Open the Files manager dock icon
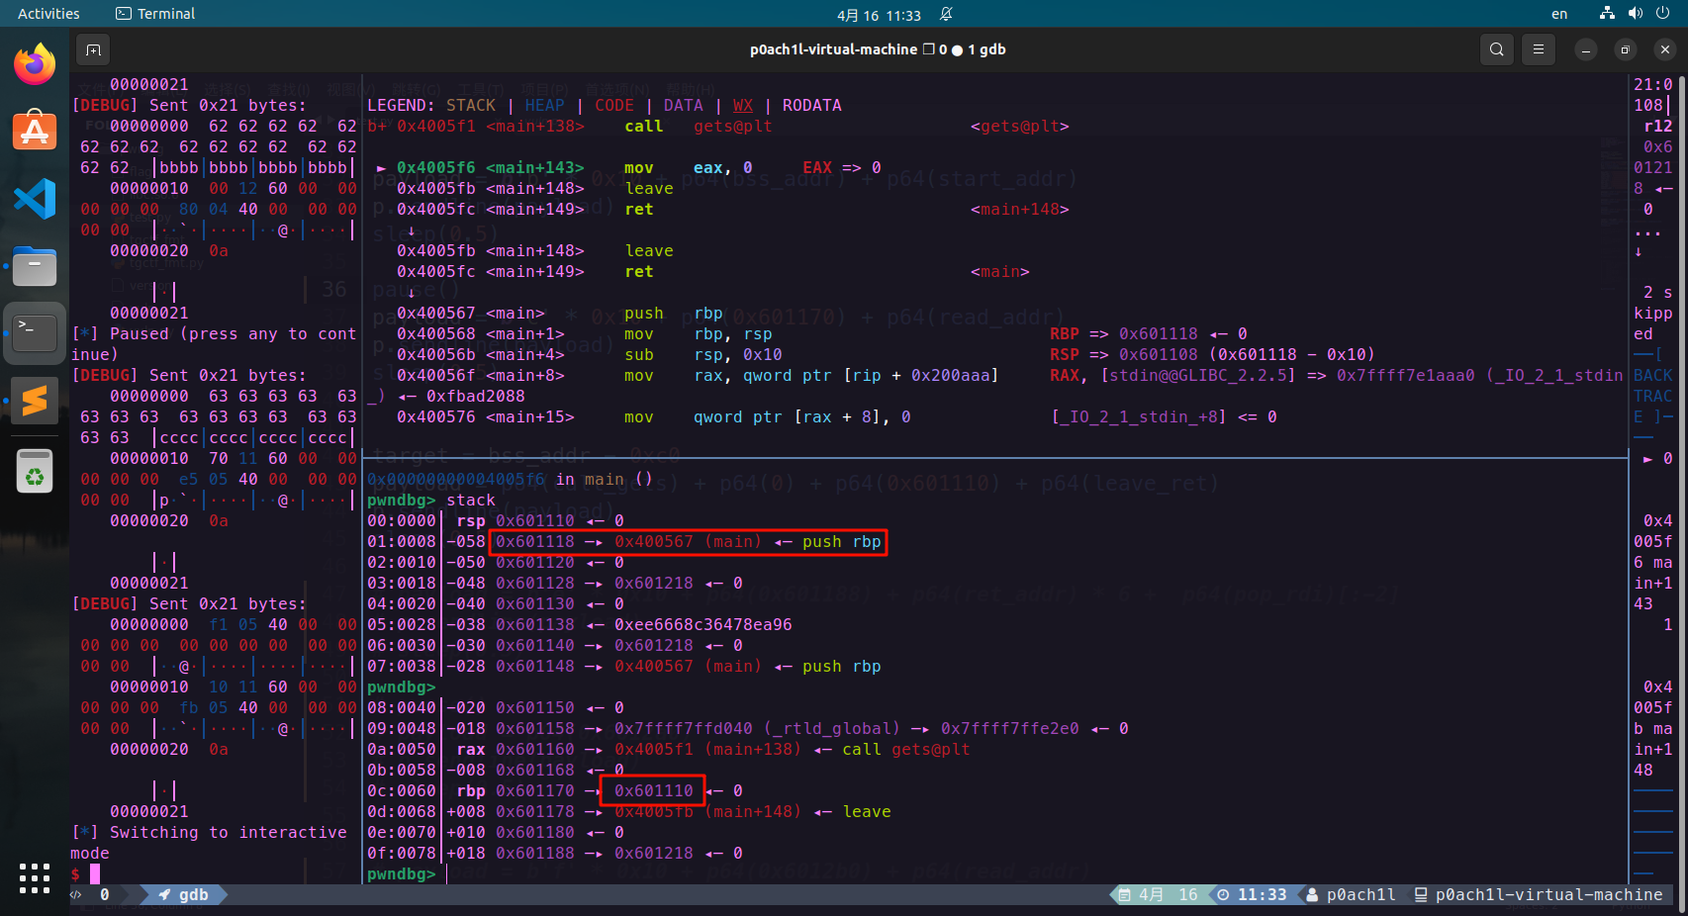This screenshot has height=916, width=1688. (x=35, y=266)
